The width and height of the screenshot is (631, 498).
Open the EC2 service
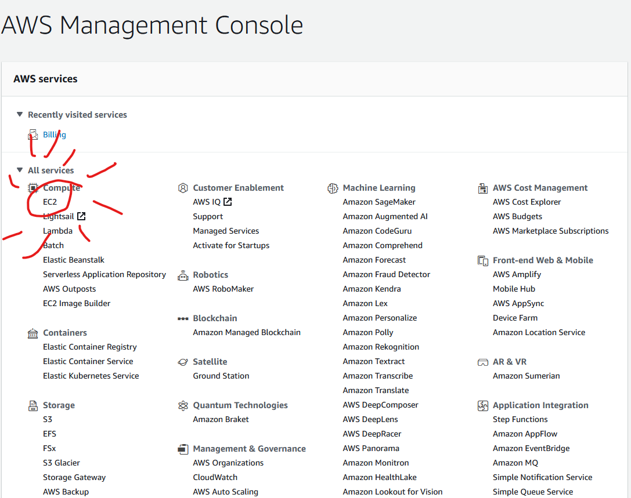(50, 202)
